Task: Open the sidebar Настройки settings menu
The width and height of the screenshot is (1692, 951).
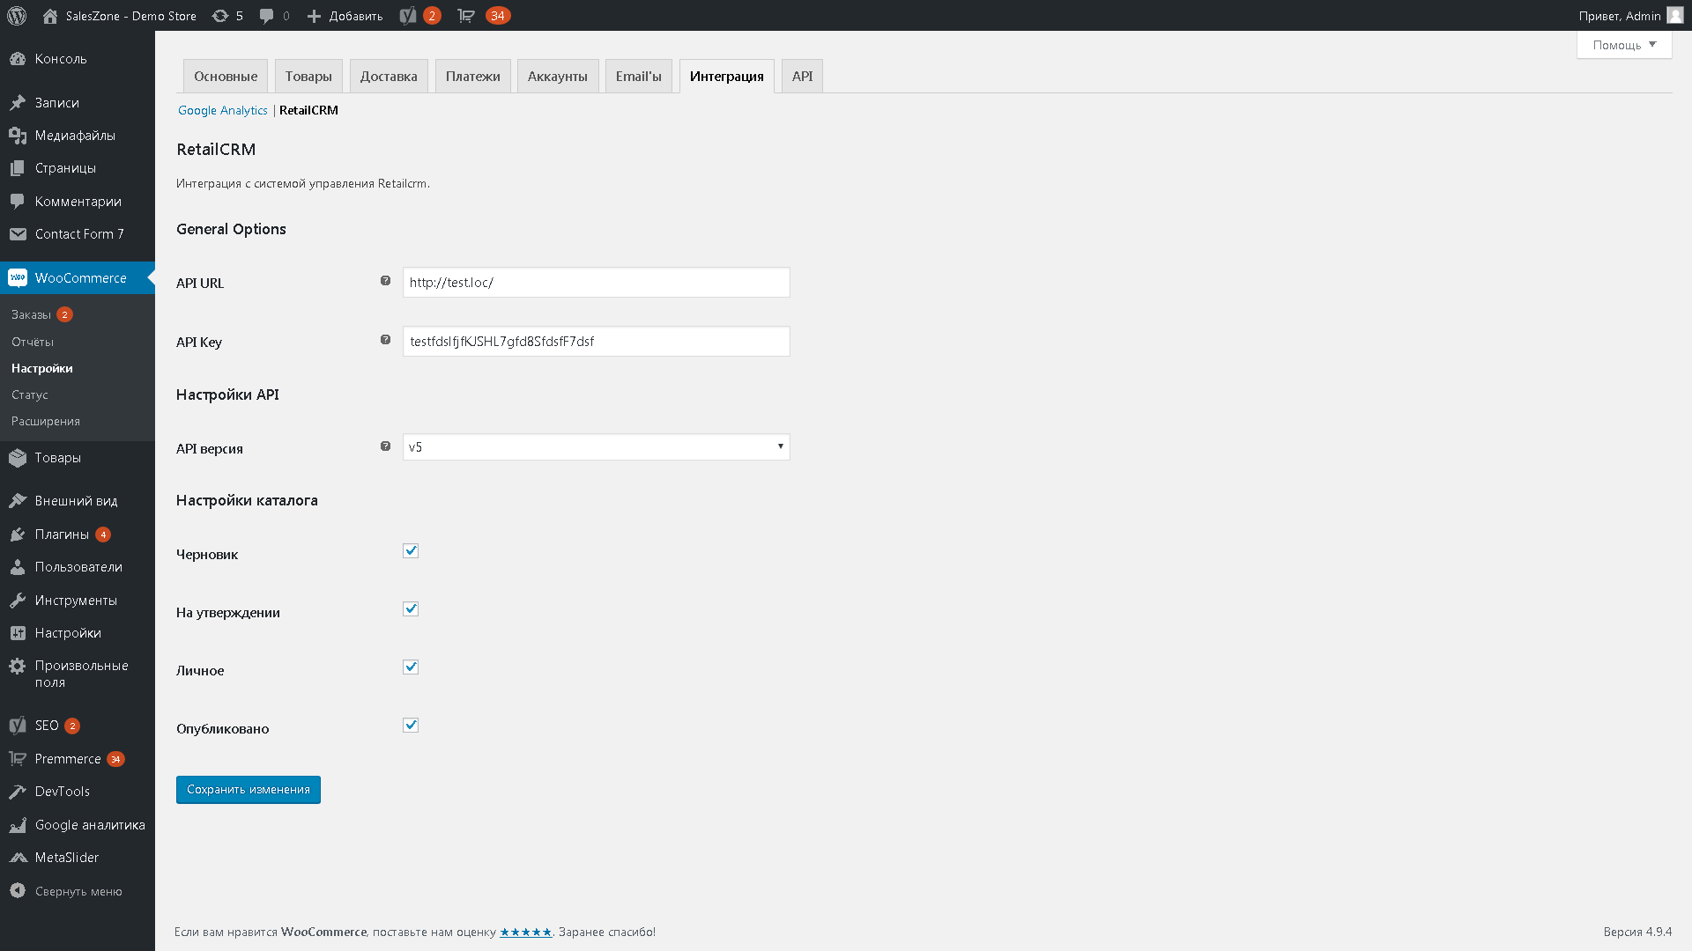Action: [78, 633]
